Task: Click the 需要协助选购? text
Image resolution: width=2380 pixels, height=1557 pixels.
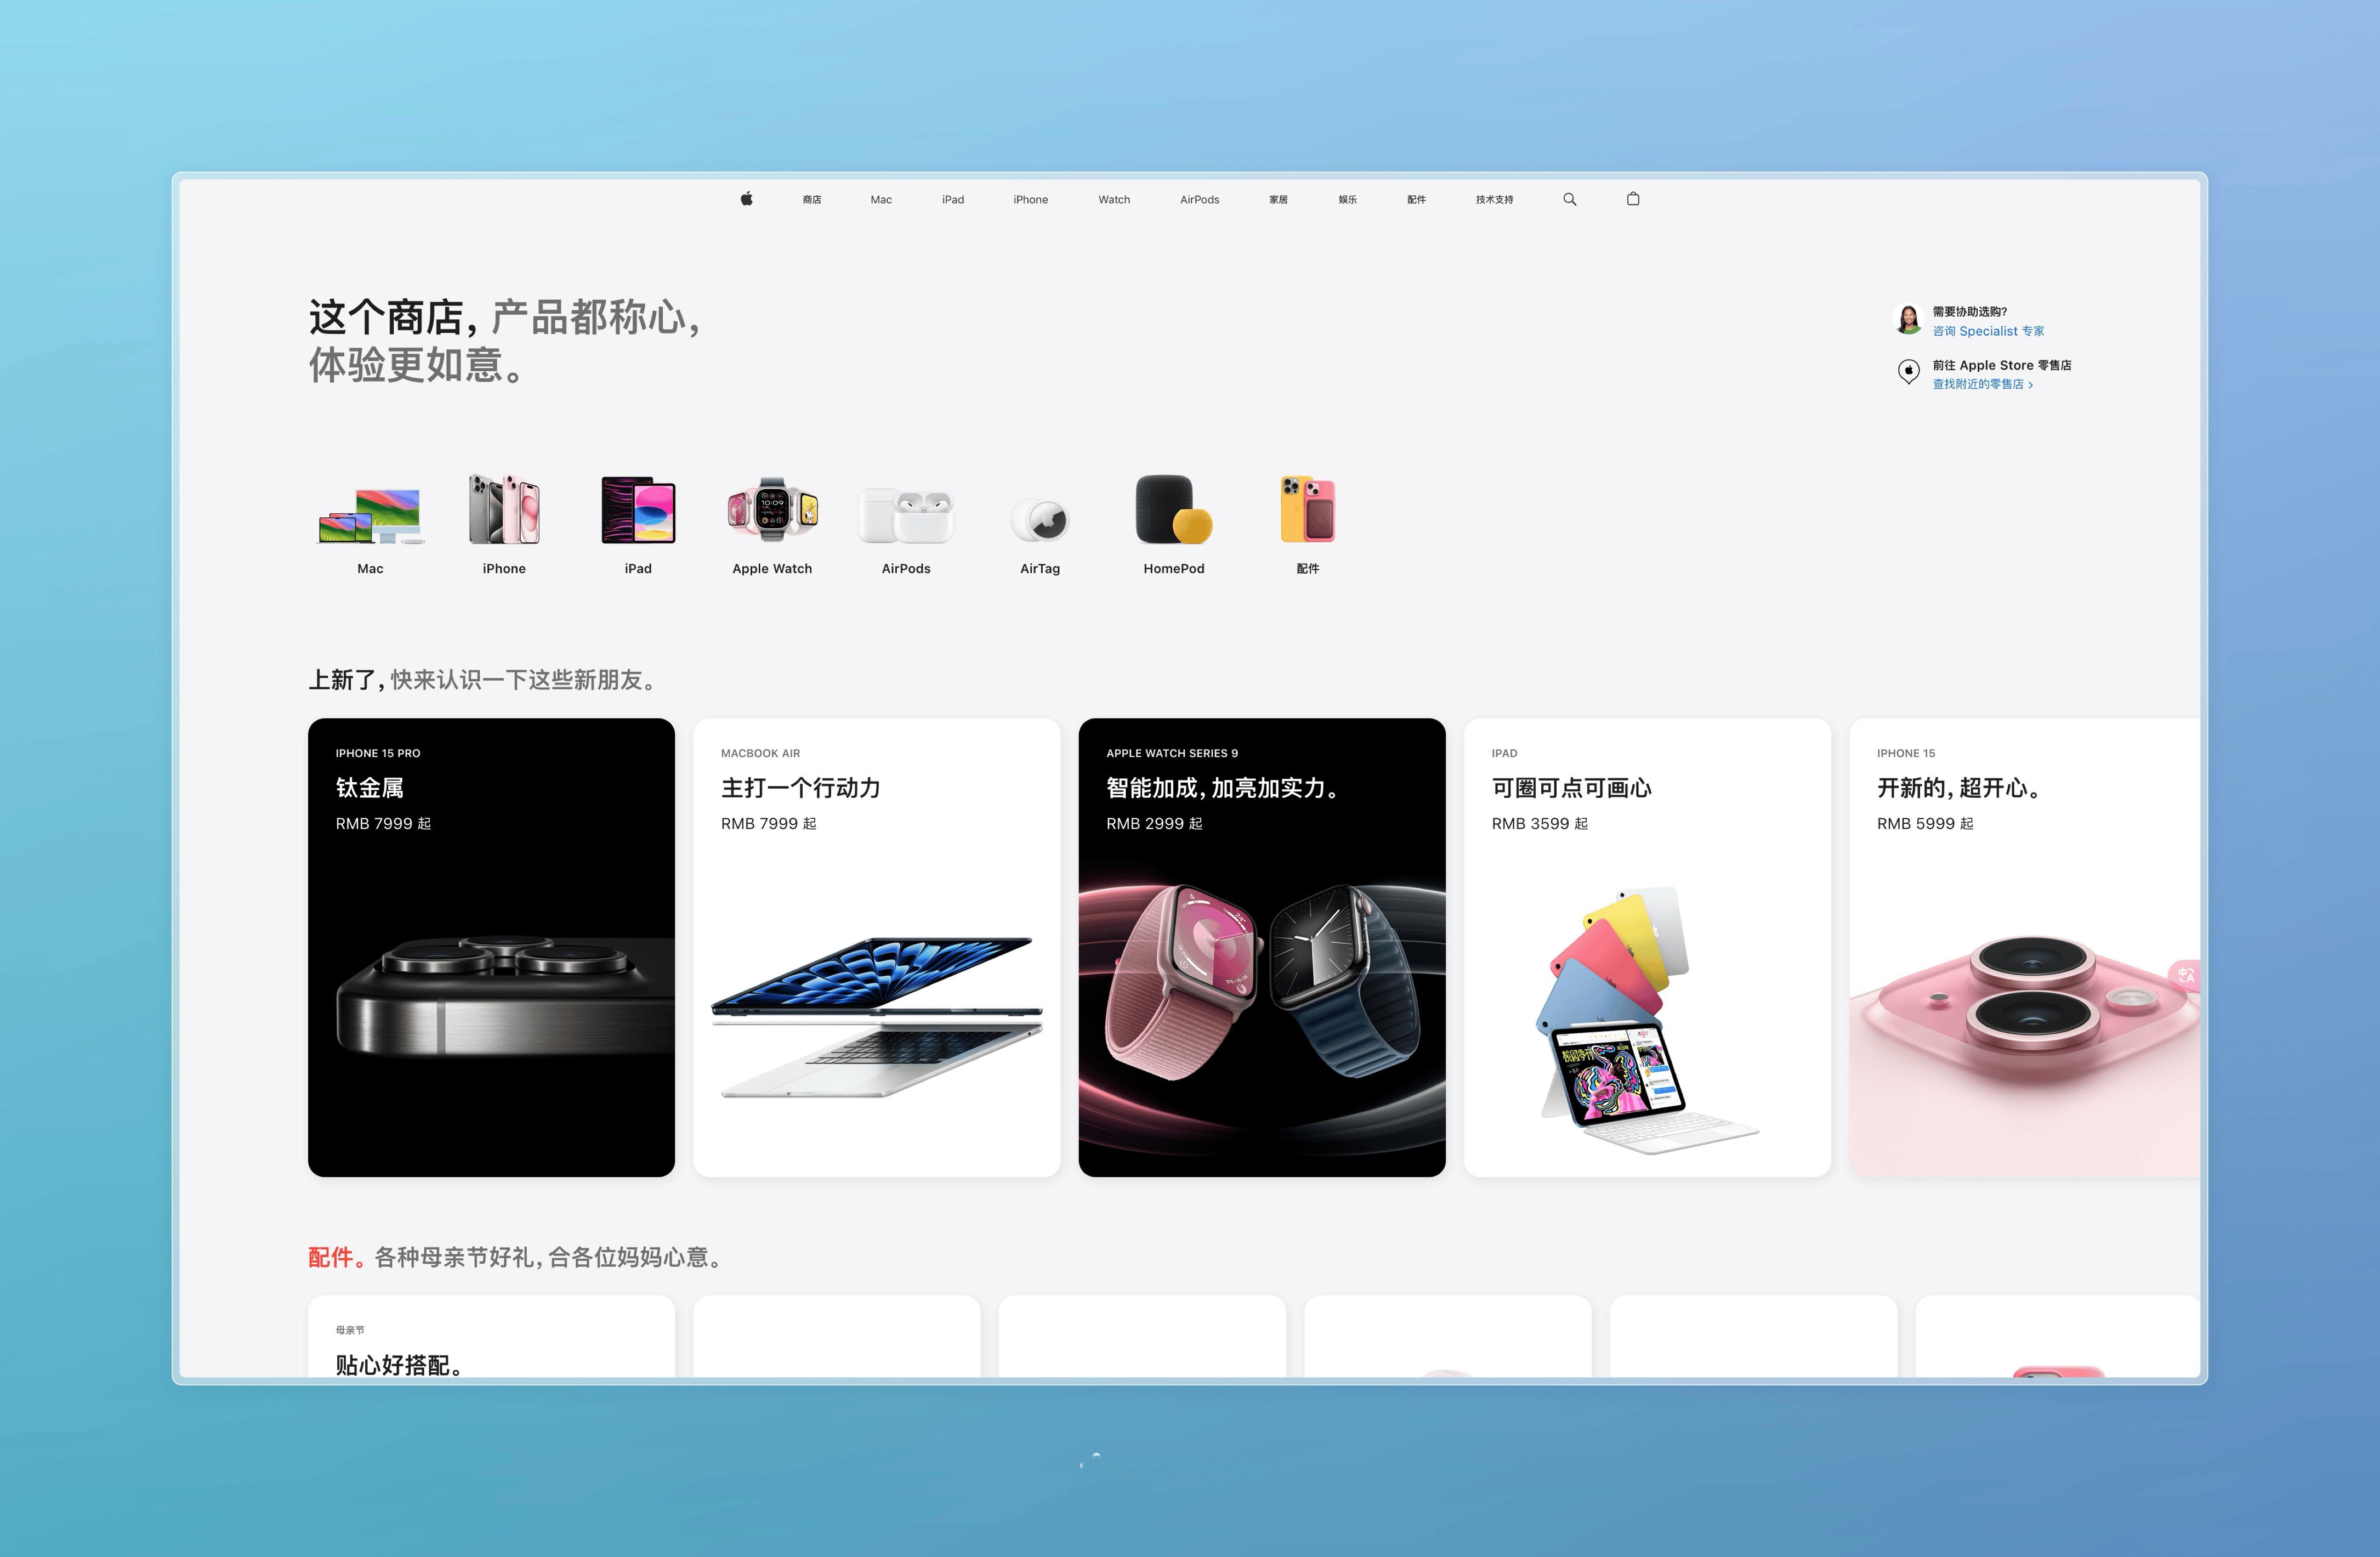Action: click(x=1970, y=312)
